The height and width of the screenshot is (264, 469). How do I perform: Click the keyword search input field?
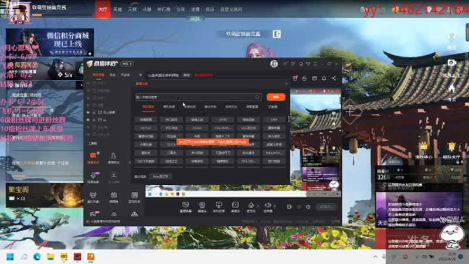198,97
